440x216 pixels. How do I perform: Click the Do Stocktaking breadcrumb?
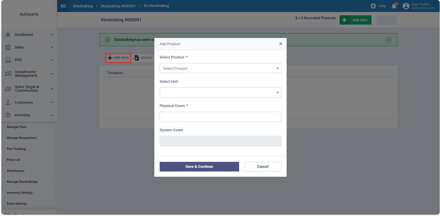coord(156,6)
